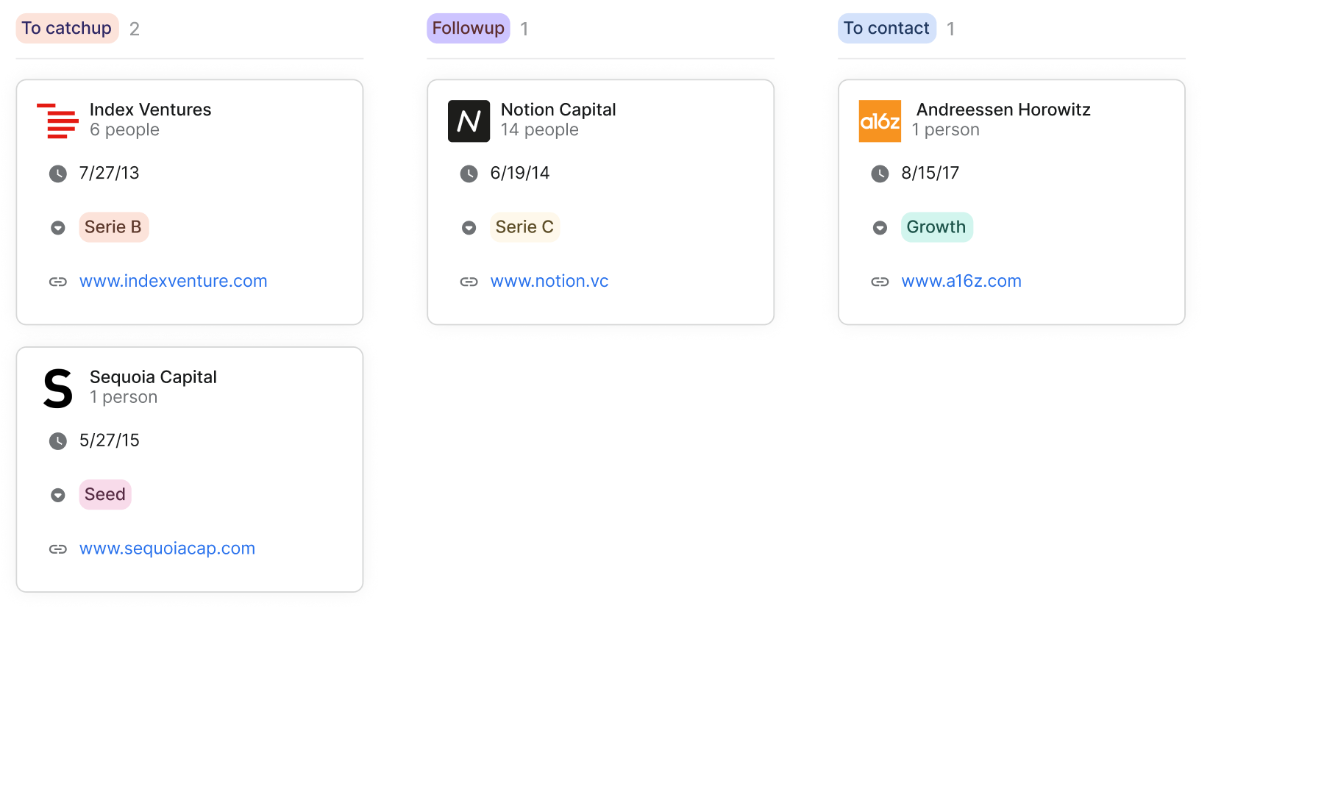Open www.a16z.com link

tap(961, 281)
